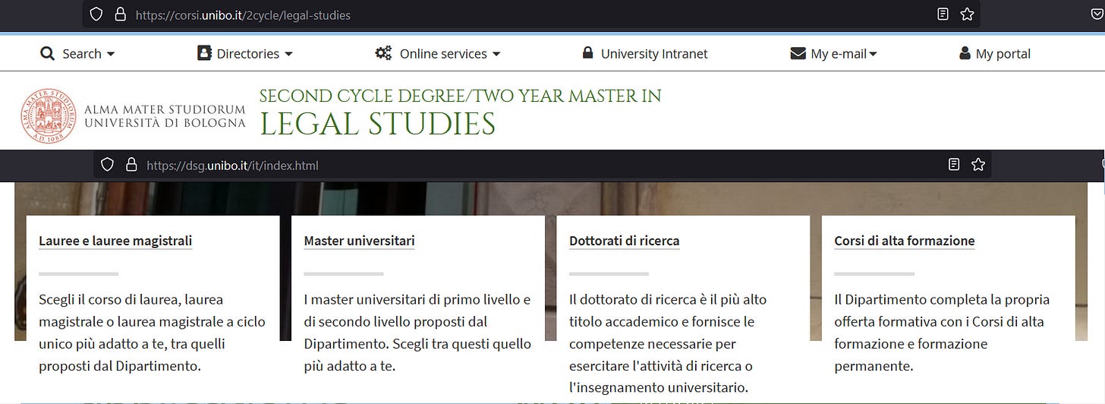Click the Università di Bologna wordmark

[165, 116]
